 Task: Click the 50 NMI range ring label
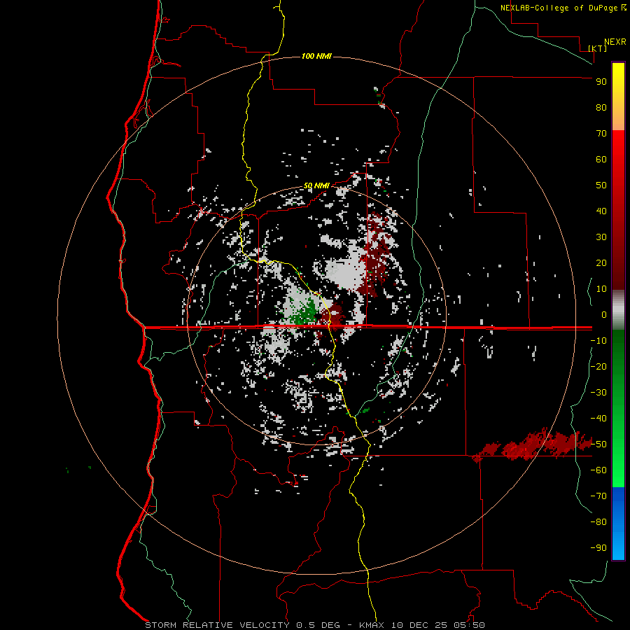tap(316, 185)
